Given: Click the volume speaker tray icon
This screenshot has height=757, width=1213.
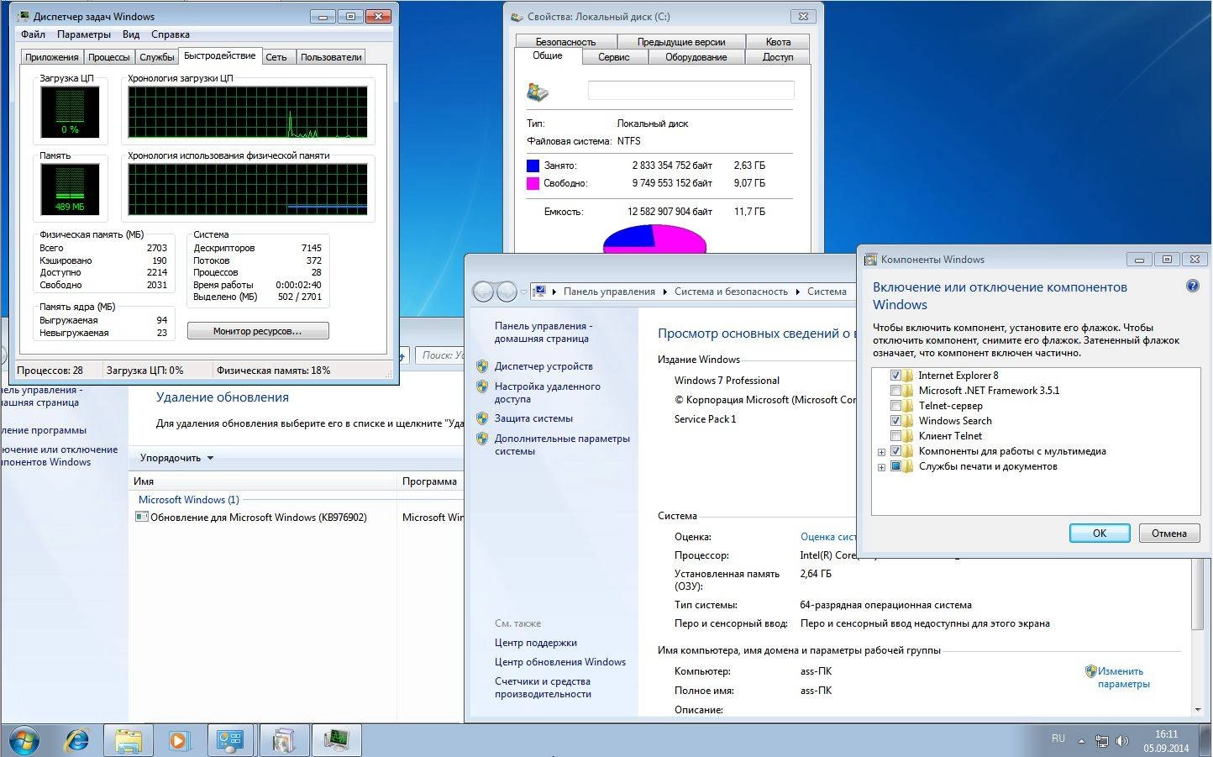Looking at the screenshot, I should (x=1121, y=741).
